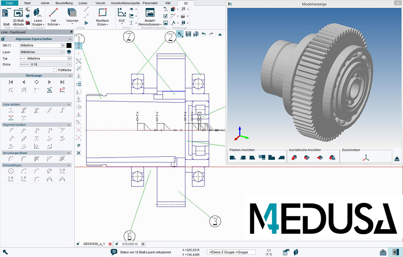Click the first fillet tool in Verrundungen/Fasen
This screenshot has height=257, width=403.
11,159
